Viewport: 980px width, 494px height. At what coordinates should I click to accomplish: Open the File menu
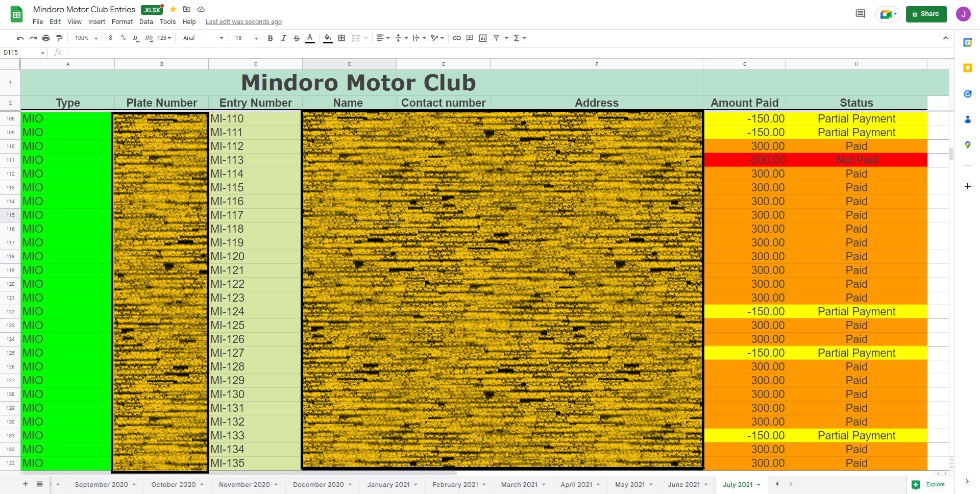click(38, 22)
